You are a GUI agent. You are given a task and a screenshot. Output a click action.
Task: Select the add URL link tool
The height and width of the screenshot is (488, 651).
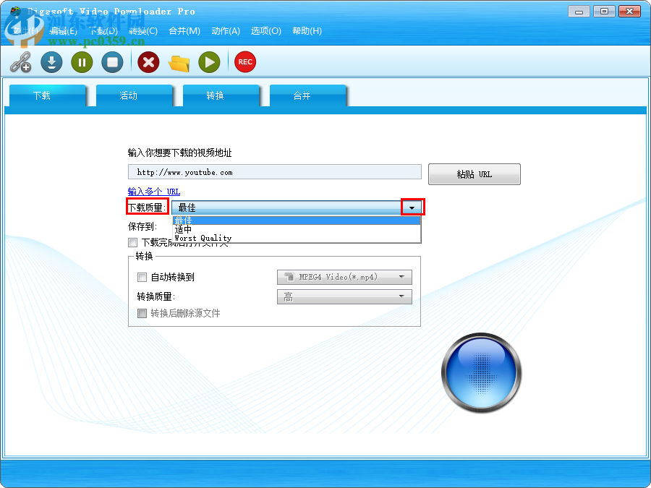point(21,63)
